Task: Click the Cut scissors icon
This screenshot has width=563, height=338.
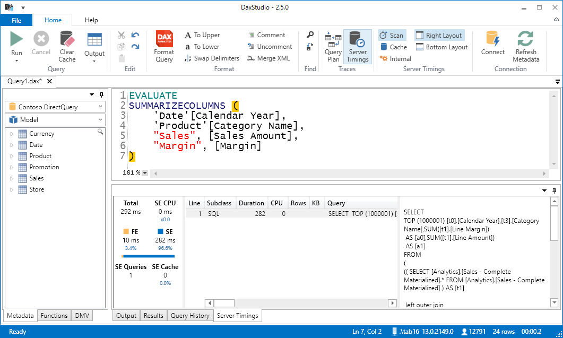Action: [x=122, y=35]
